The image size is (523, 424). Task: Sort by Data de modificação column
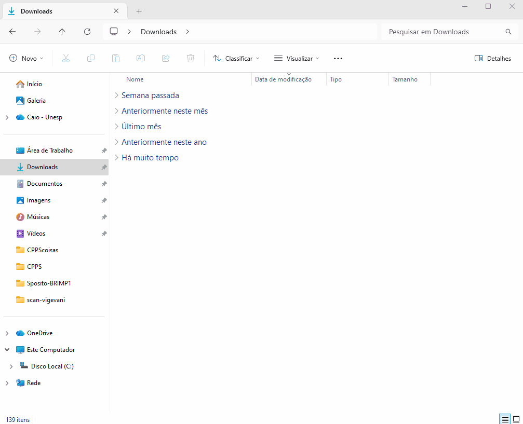pos(283,79)
